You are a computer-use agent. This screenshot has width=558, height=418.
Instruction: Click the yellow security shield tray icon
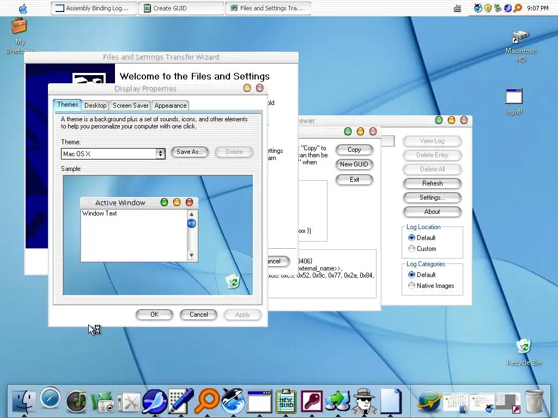[x=488, y=8]
